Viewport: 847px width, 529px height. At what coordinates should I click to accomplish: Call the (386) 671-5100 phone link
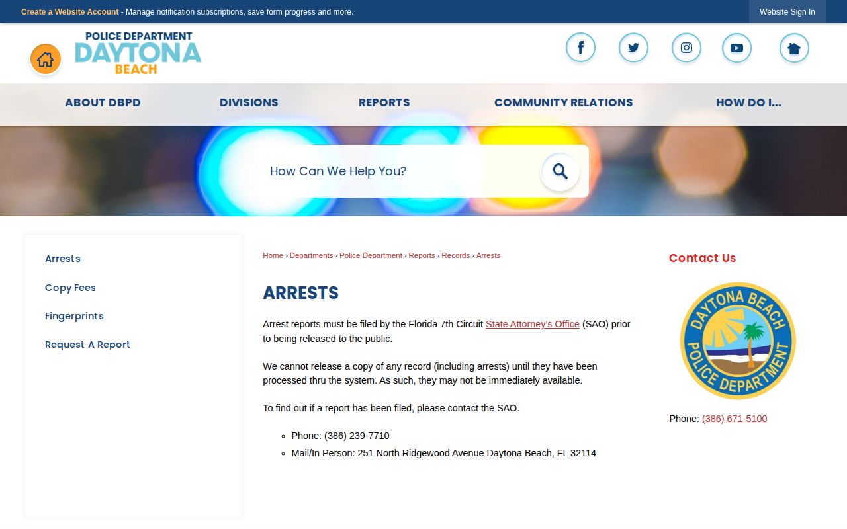[x=735, y=419]
